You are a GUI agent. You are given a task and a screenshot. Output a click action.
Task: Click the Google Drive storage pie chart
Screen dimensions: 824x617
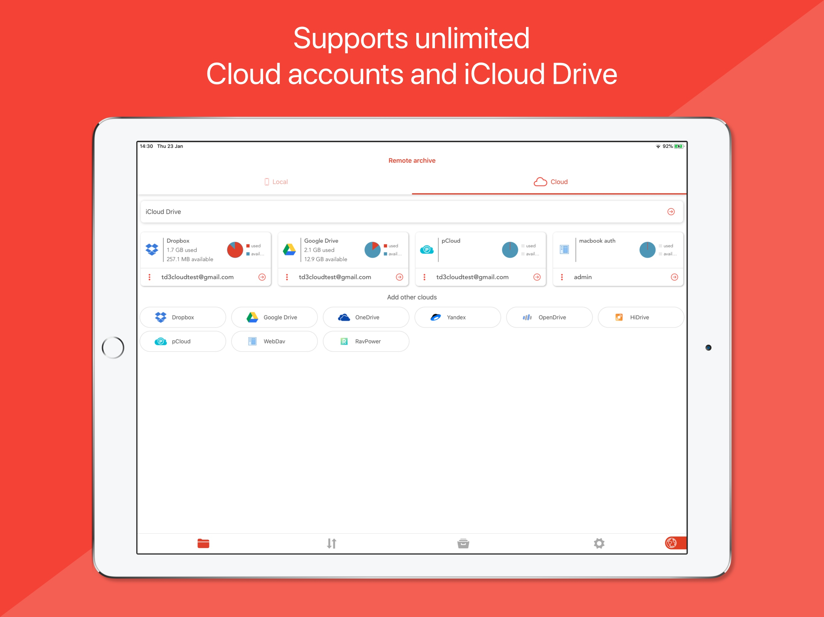click(x=372, y=250)
